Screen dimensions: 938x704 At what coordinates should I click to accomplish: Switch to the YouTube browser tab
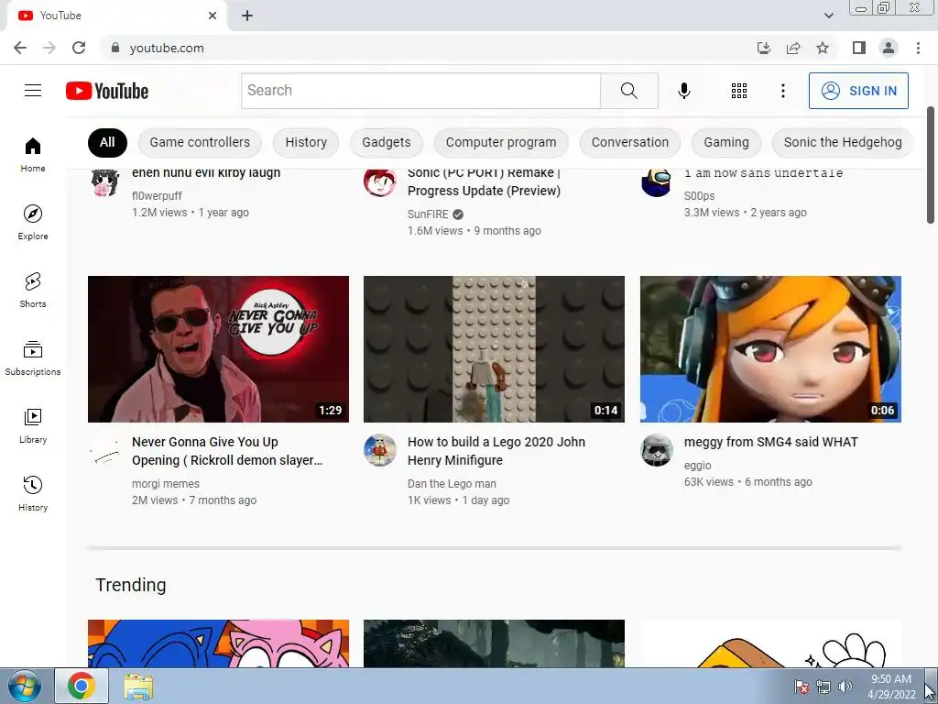click(114, 16)
